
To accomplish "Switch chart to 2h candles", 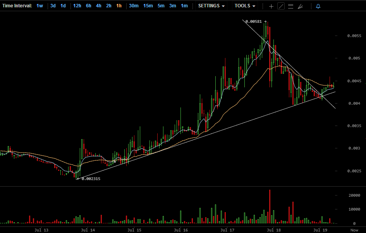I will 109,6.
